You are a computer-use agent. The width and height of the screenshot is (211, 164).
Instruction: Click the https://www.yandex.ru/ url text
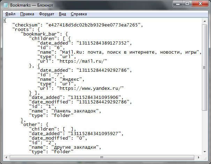[90, 88]
